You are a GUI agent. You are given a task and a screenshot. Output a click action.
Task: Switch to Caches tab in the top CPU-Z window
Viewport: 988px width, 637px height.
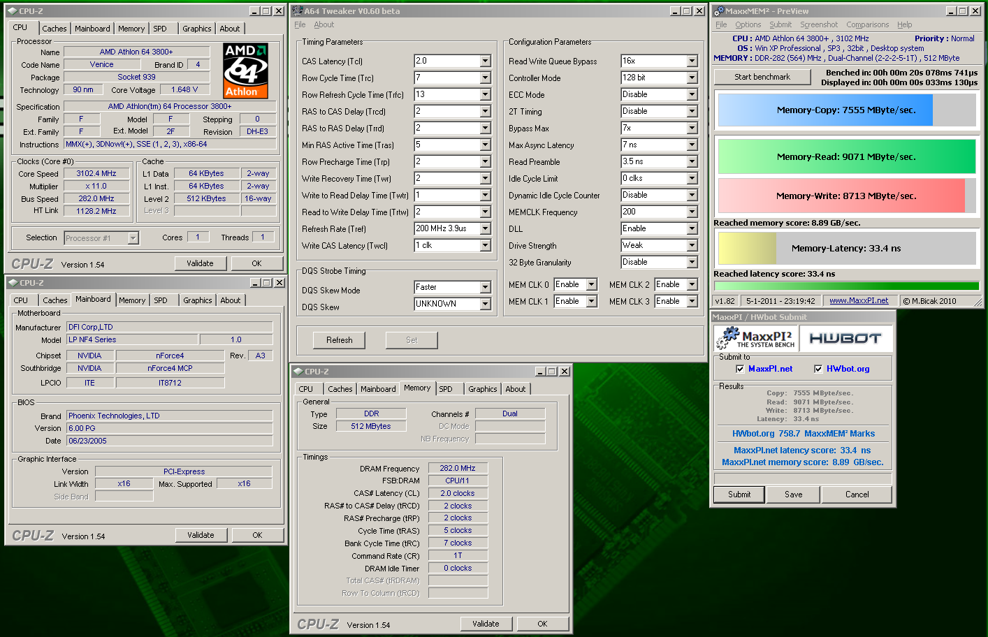pyautogui.click(x=54, y=29)
